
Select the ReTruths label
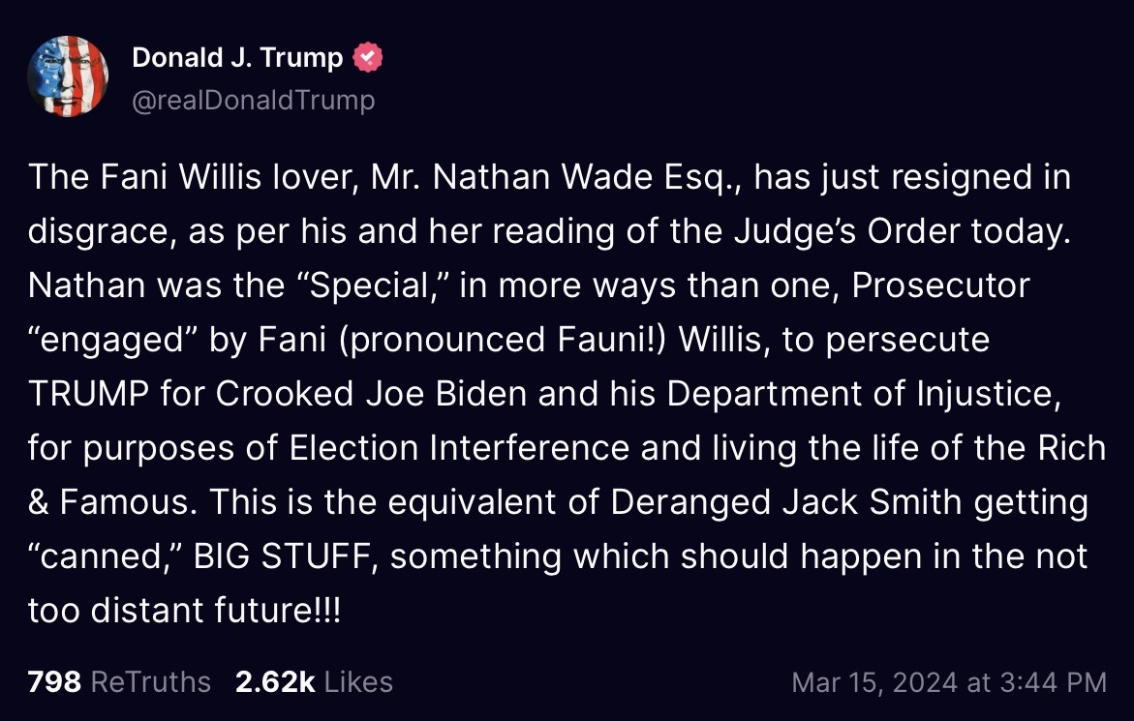(150, 682)
